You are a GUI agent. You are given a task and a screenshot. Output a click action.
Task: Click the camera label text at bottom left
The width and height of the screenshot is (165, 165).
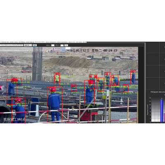click(13, 119)
